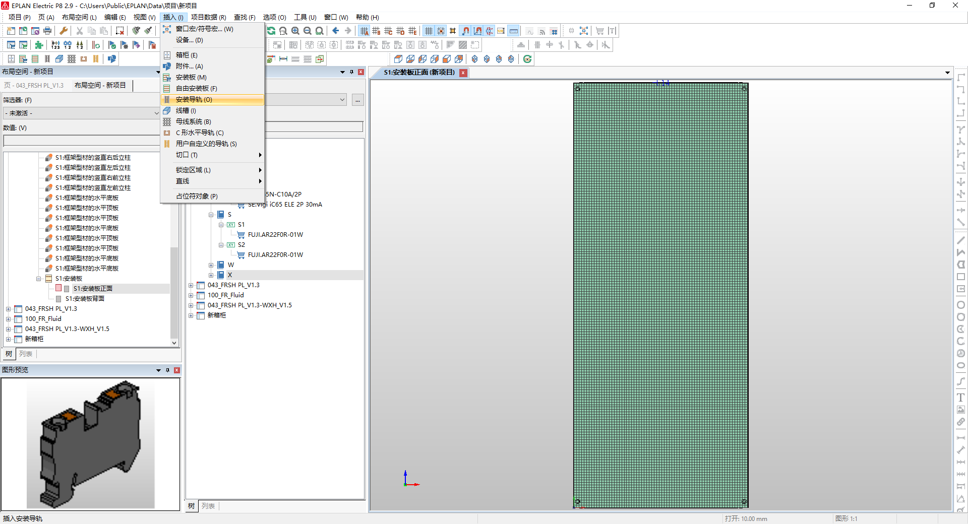Image resolution: width=968 pixels, height=524 pixels.
Task: Click the Print icon in the top toolbar
Action: click(47, 30)
